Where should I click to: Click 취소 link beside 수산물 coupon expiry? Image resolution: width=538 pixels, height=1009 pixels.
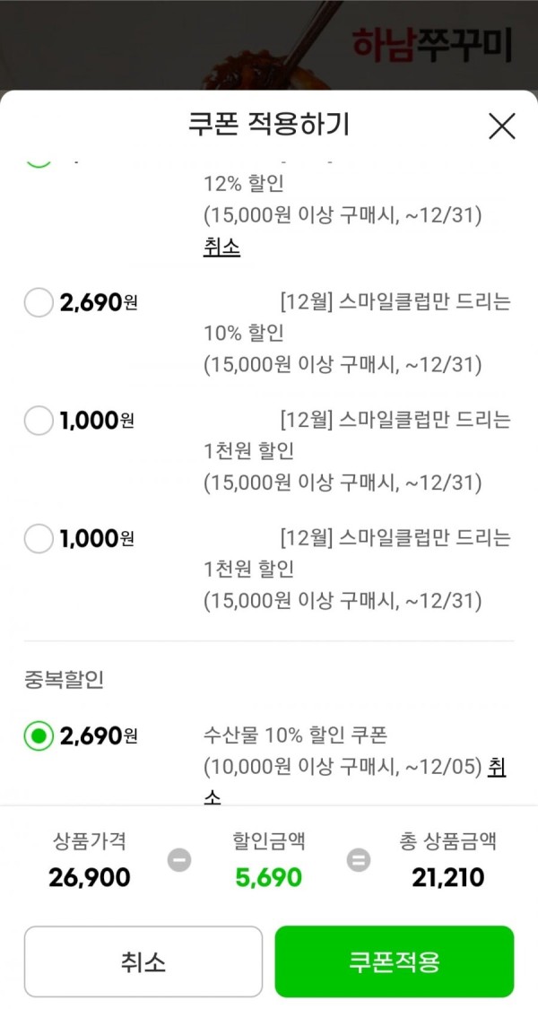(497, 767)
